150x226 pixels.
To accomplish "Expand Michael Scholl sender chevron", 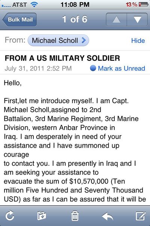I will coord(84,40).
